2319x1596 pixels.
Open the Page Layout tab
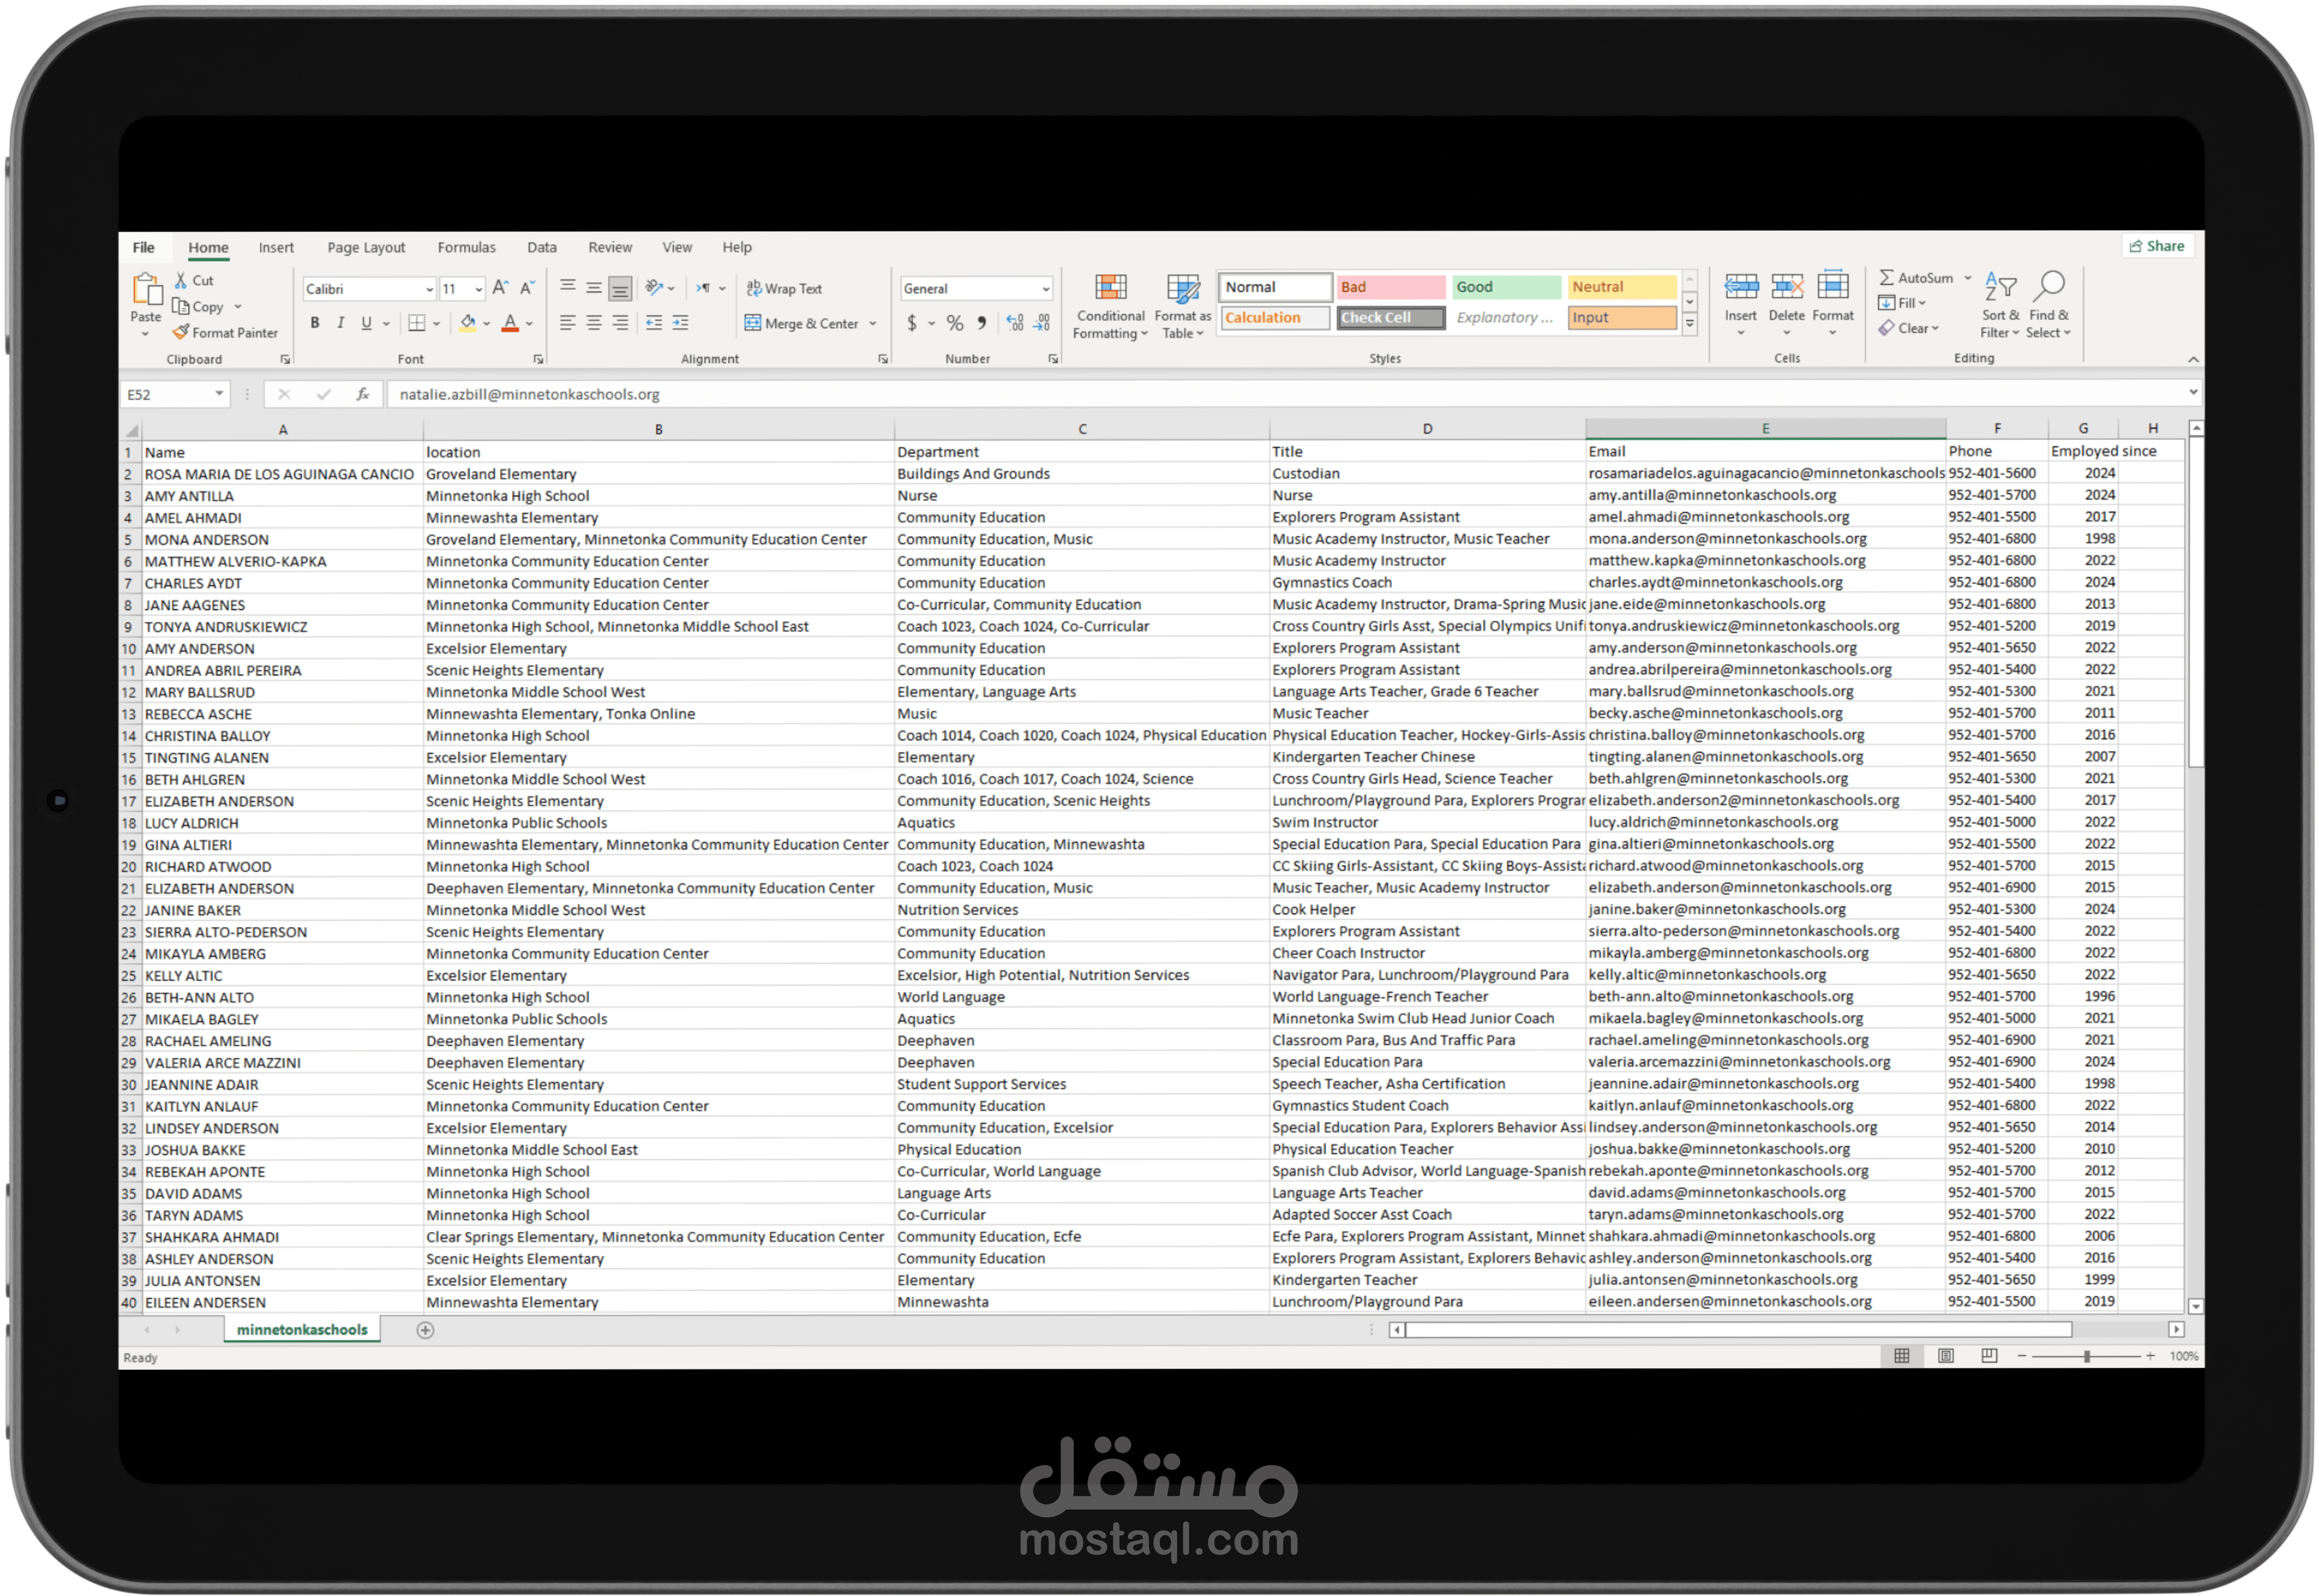(x=366, y=247)
